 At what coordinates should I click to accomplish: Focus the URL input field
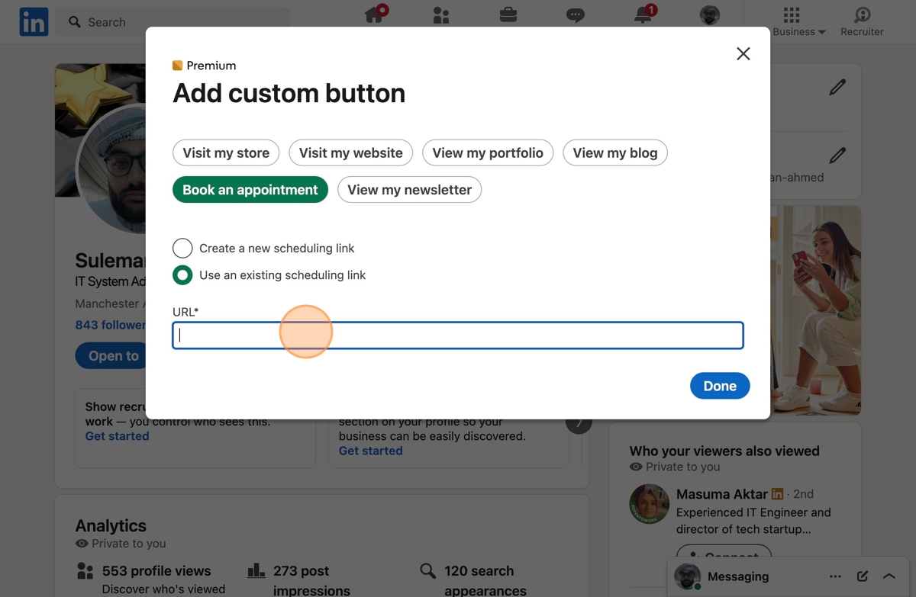(x=458, y=335)
